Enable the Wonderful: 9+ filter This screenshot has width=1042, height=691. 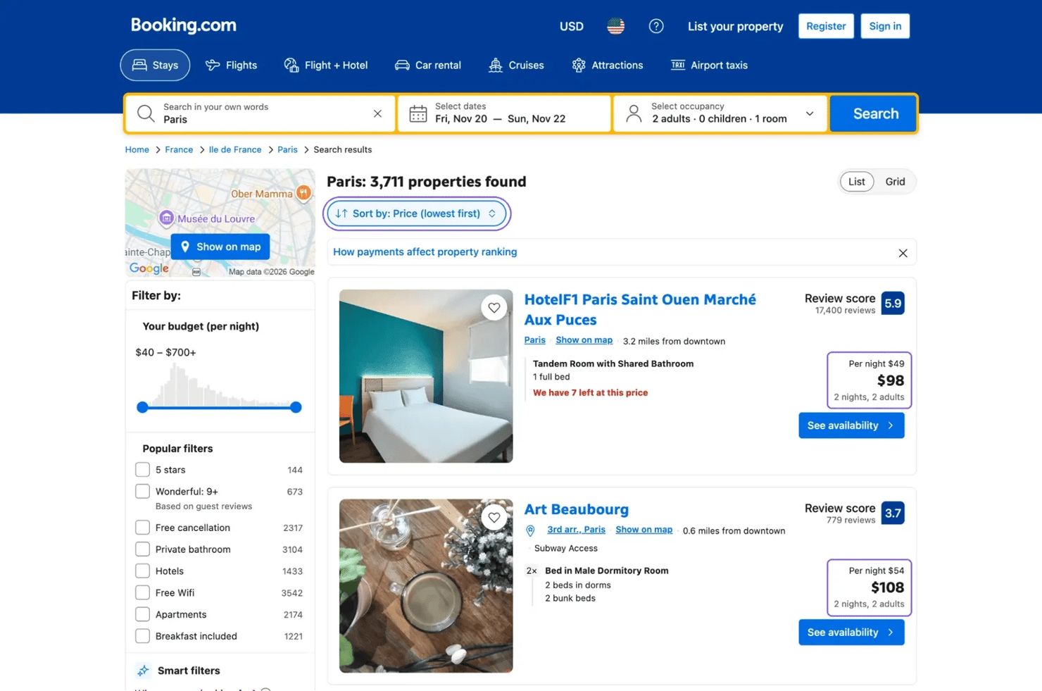[142, 492]
